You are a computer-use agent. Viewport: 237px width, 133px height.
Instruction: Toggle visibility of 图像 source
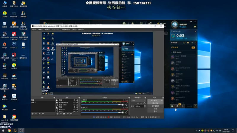(x=74, y=107)
